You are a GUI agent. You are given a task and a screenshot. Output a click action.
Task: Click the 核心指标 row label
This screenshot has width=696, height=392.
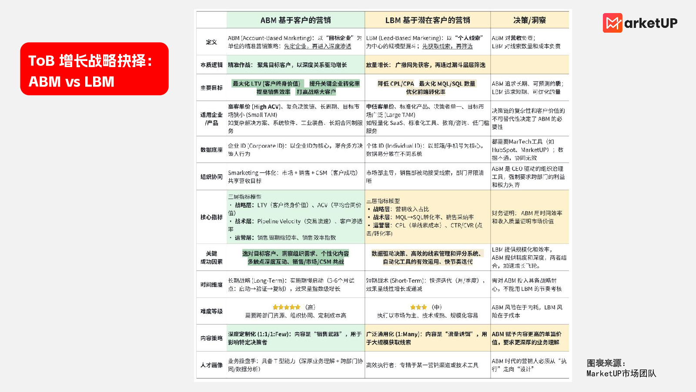pos(211,217)
